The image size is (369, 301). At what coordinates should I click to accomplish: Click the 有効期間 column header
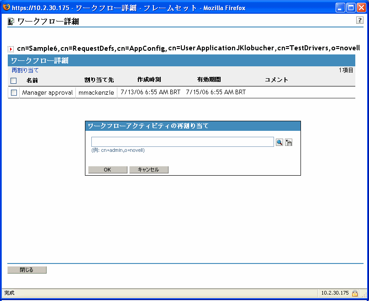pyautogui.click(x=209, y=80)
